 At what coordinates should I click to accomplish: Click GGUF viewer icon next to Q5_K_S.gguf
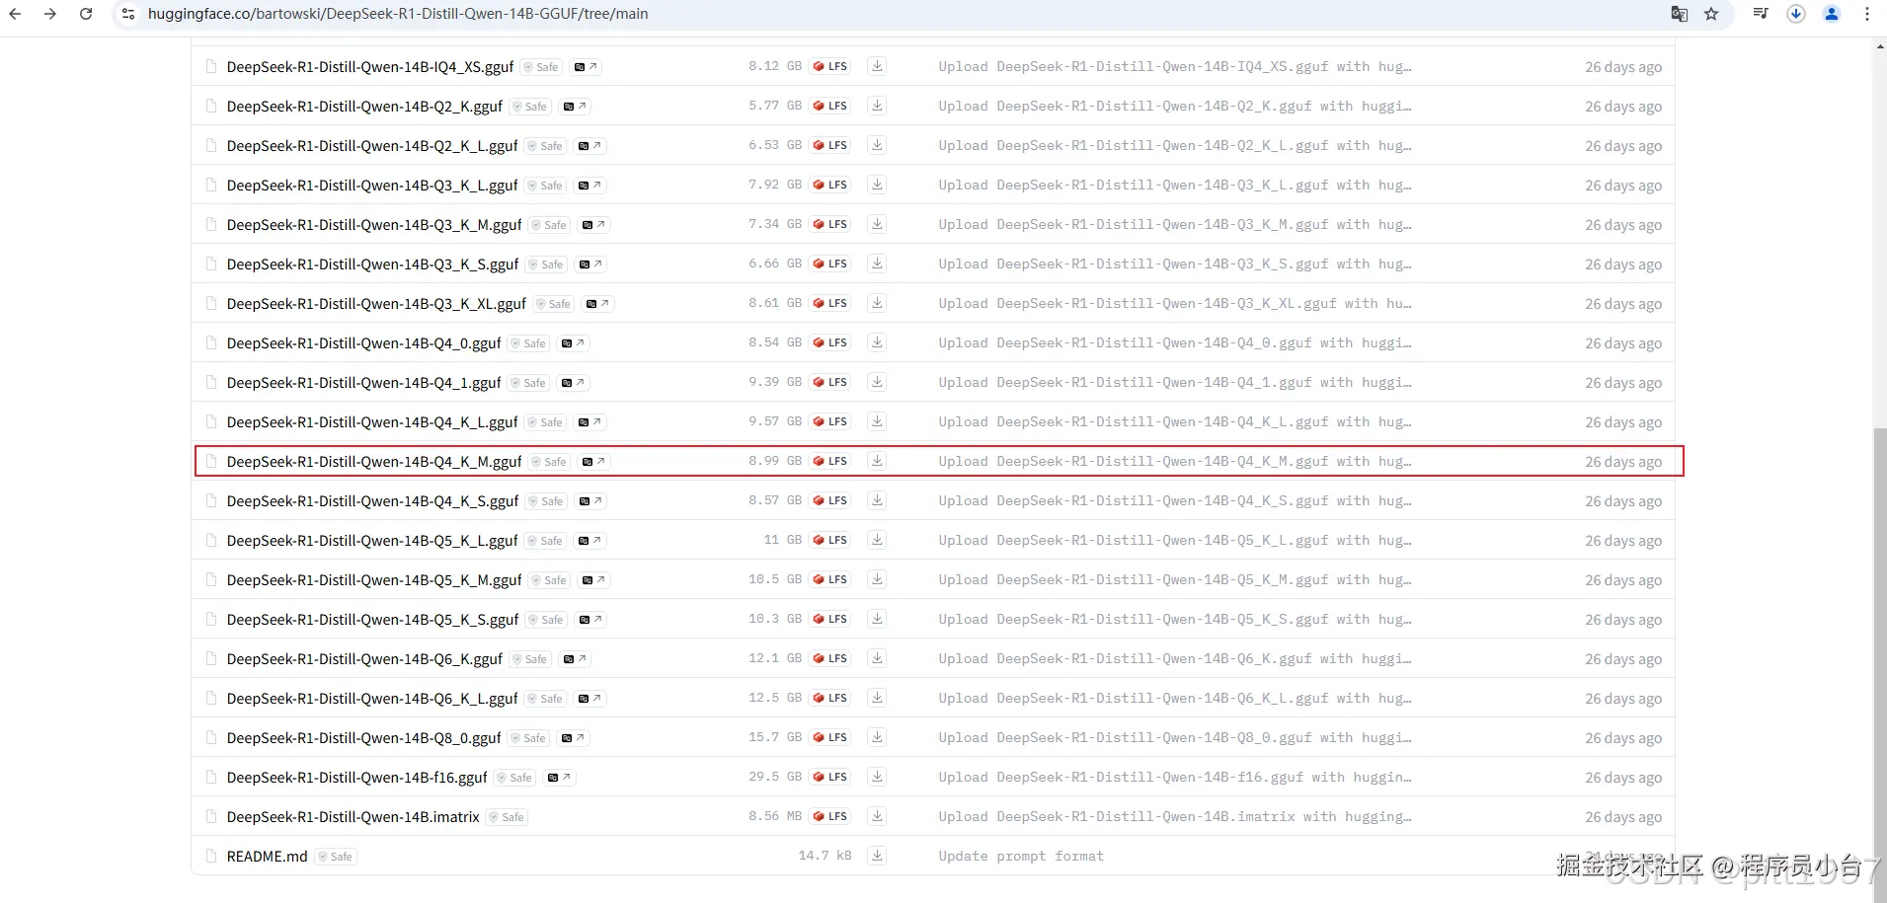(590, 620)
